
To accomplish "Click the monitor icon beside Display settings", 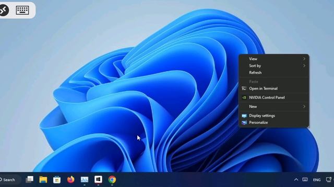I will click(x=244, y=116).
